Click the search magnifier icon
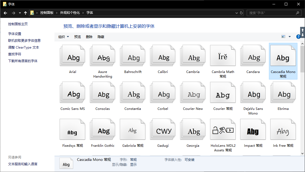 click(x=297, y=13)
